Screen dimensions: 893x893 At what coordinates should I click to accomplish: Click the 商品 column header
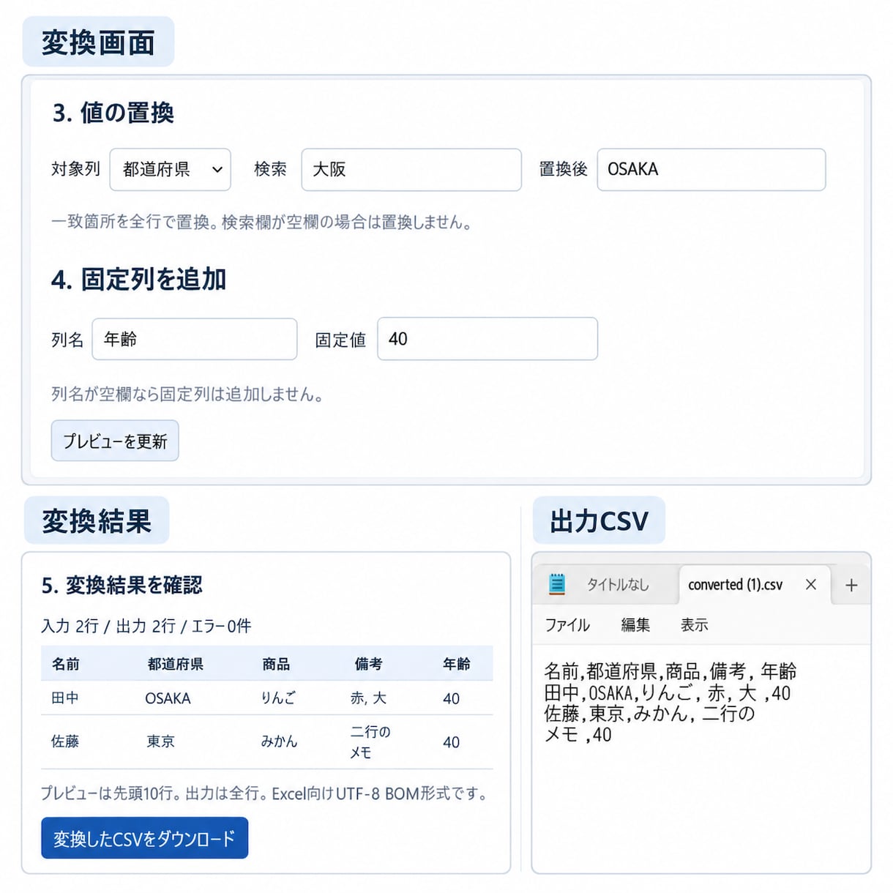click(x=276, y=664)
